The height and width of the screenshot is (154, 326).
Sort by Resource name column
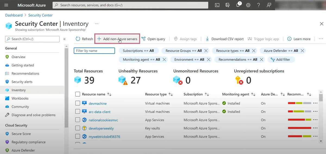click(x=97, y=94)
